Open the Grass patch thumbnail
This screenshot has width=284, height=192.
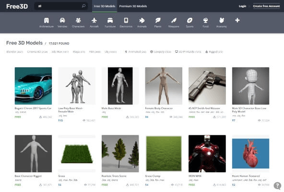[x=77, y=154]
